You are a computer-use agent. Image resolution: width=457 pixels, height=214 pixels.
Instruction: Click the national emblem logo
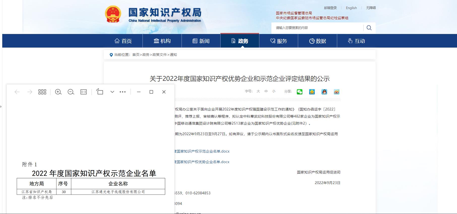(x=113, y=14)
